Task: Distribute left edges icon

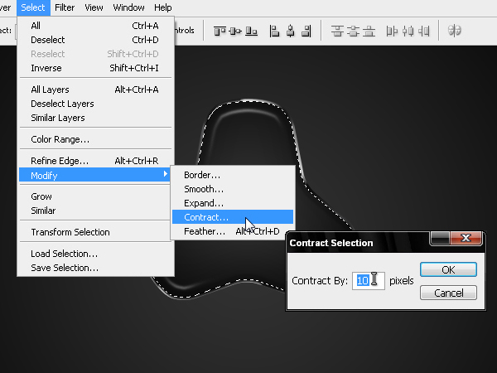Action: click(x=392, y=31)
